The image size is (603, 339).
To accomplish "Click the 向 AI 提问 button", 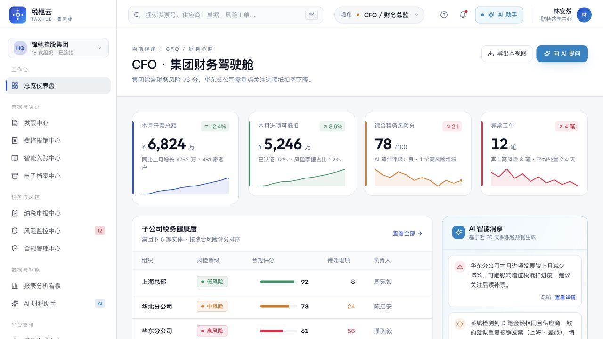I will coord(562,54).
